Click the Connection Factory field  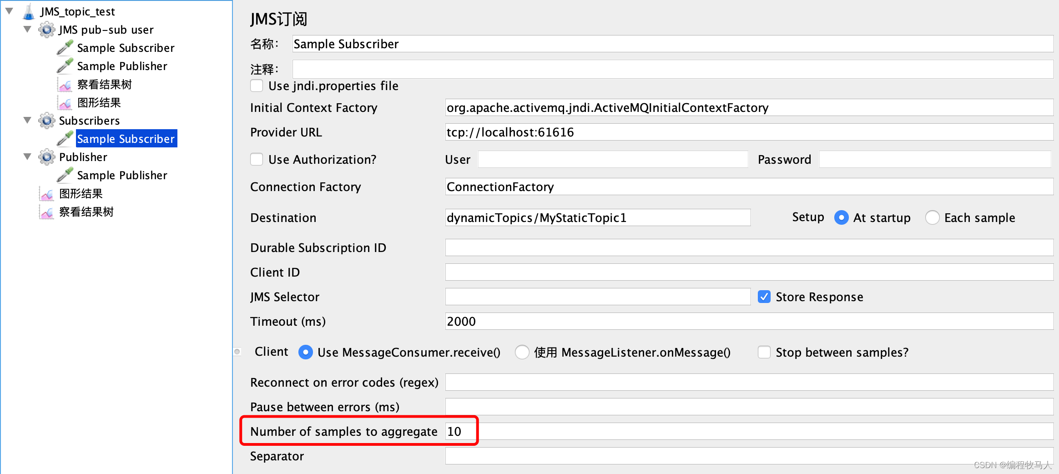[x=749, y=187]
